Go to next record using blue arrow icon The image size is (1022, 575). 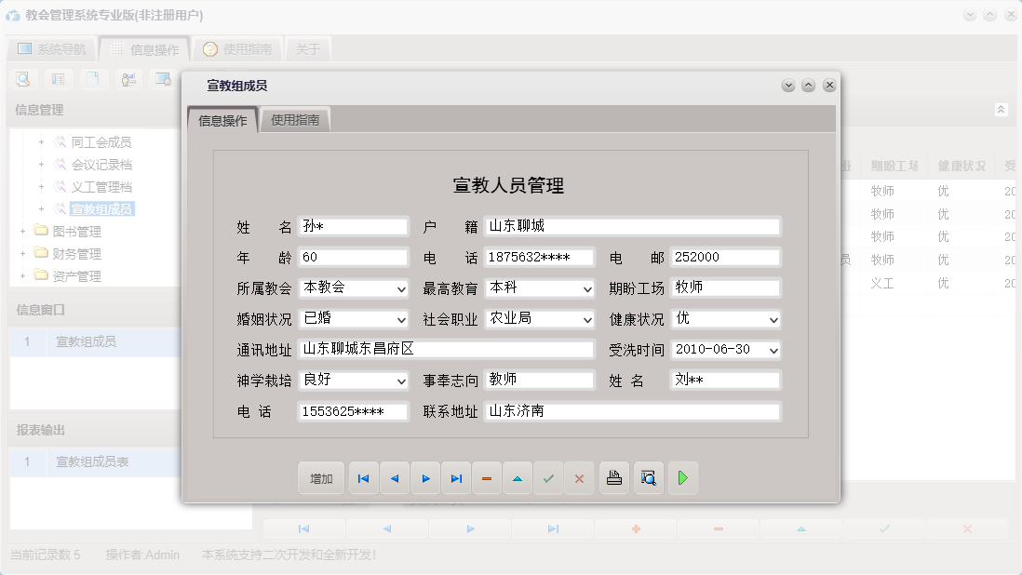(425, 477)
